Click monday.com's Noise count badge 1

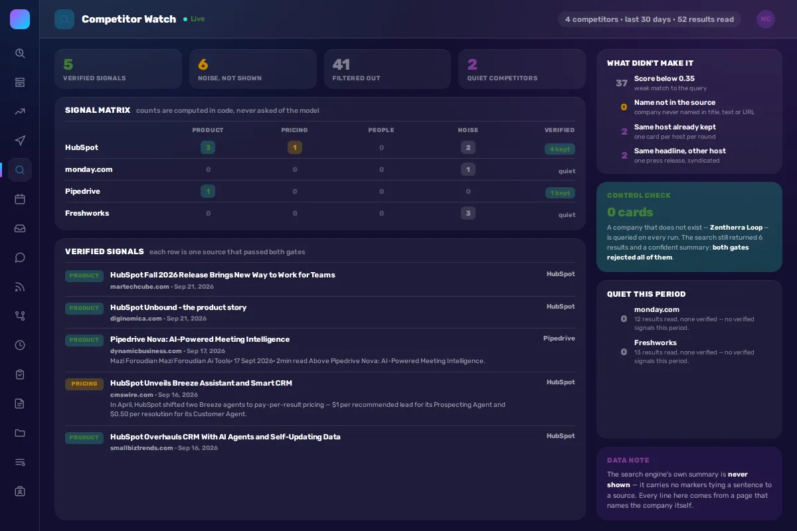[468, 169]
